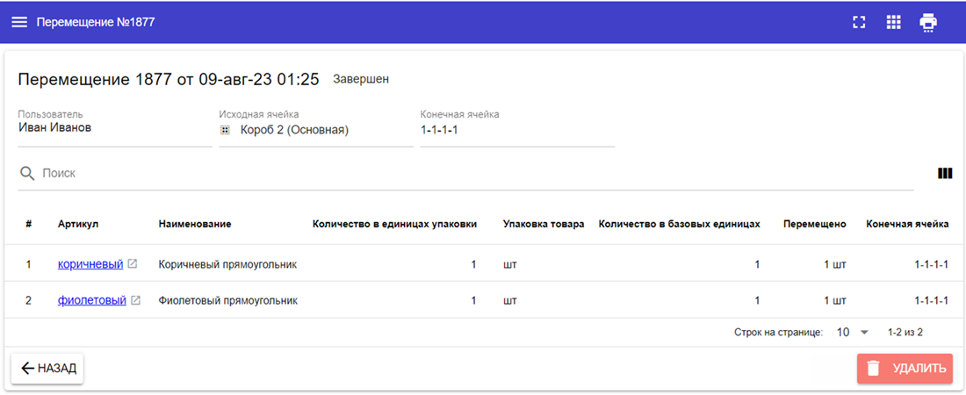
Task: Focus the Поиск search field
Action: pyautogui.click(x=474, y=173)
